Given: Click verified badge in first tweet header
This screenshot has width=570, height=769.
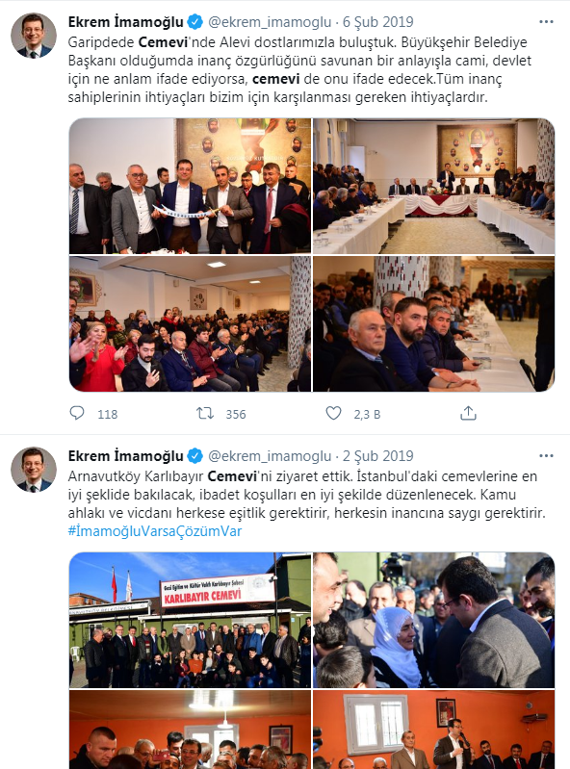Looking at the screenshot, I should 195,22.
